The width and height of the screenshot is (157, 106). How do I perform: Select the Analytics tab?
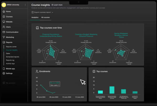click(x=35, y=17)
